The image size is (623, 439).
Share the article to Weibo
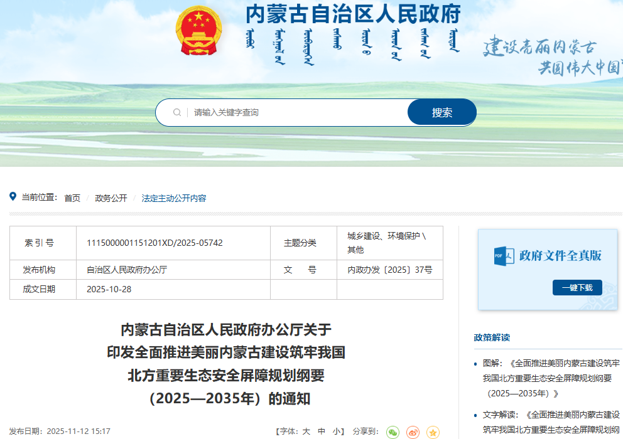(x=413, y=432)
